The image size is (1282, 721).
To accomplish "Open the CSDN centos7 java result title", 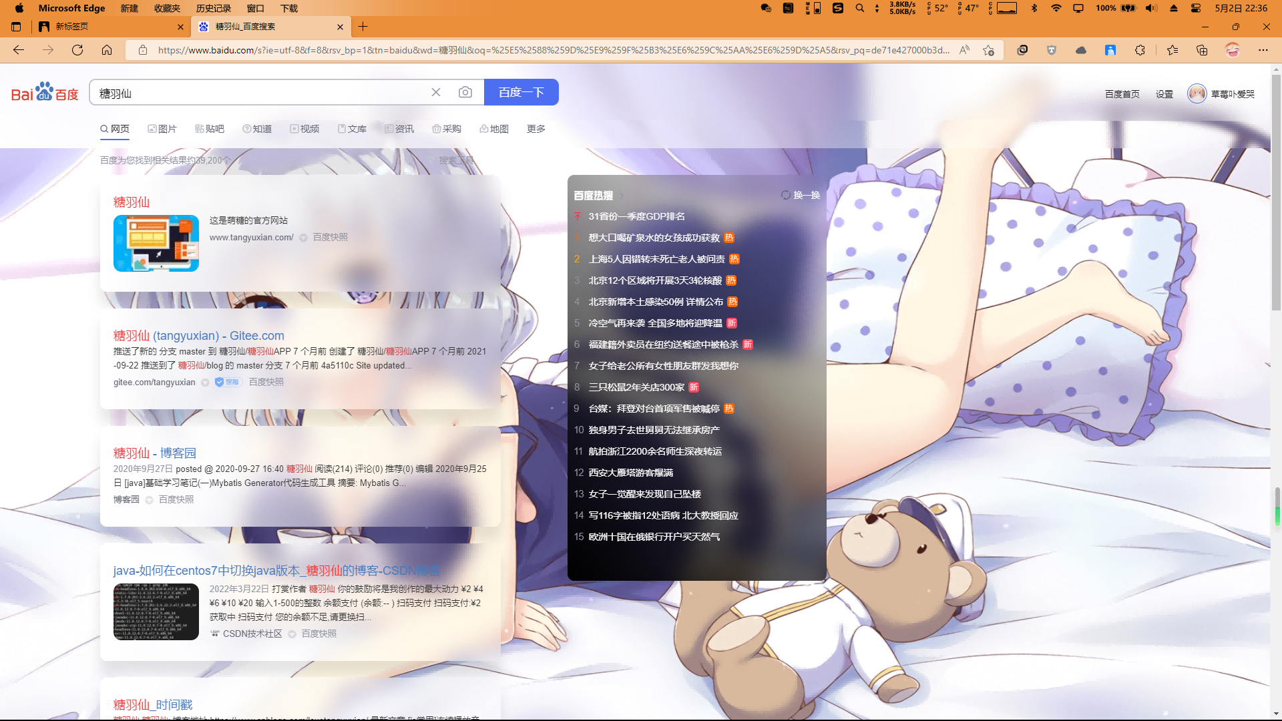I will [277, 571].
